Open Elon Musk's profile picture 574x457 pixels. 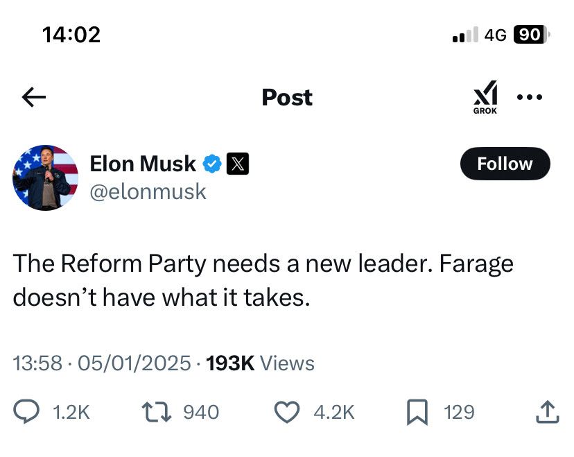45,178
